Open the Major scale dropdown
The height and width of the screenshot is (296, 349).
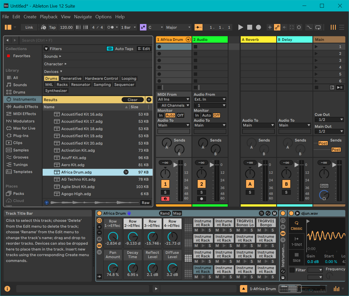coord(178,27)
